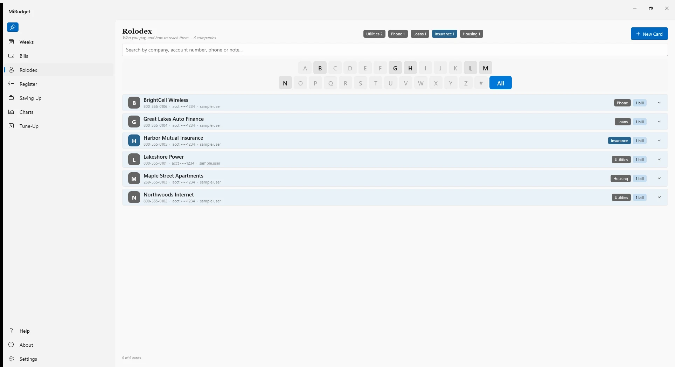Click the M avatar of Maple Street Apartments
Screen dimensions: 675x367
tap(134, 179)
